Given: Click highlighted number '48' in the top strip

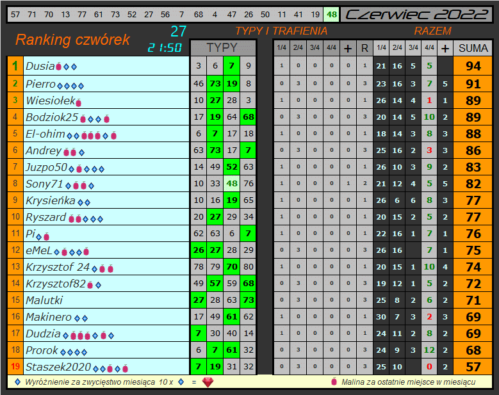Looking at the screenshot, I should click(x=332, y=14).
